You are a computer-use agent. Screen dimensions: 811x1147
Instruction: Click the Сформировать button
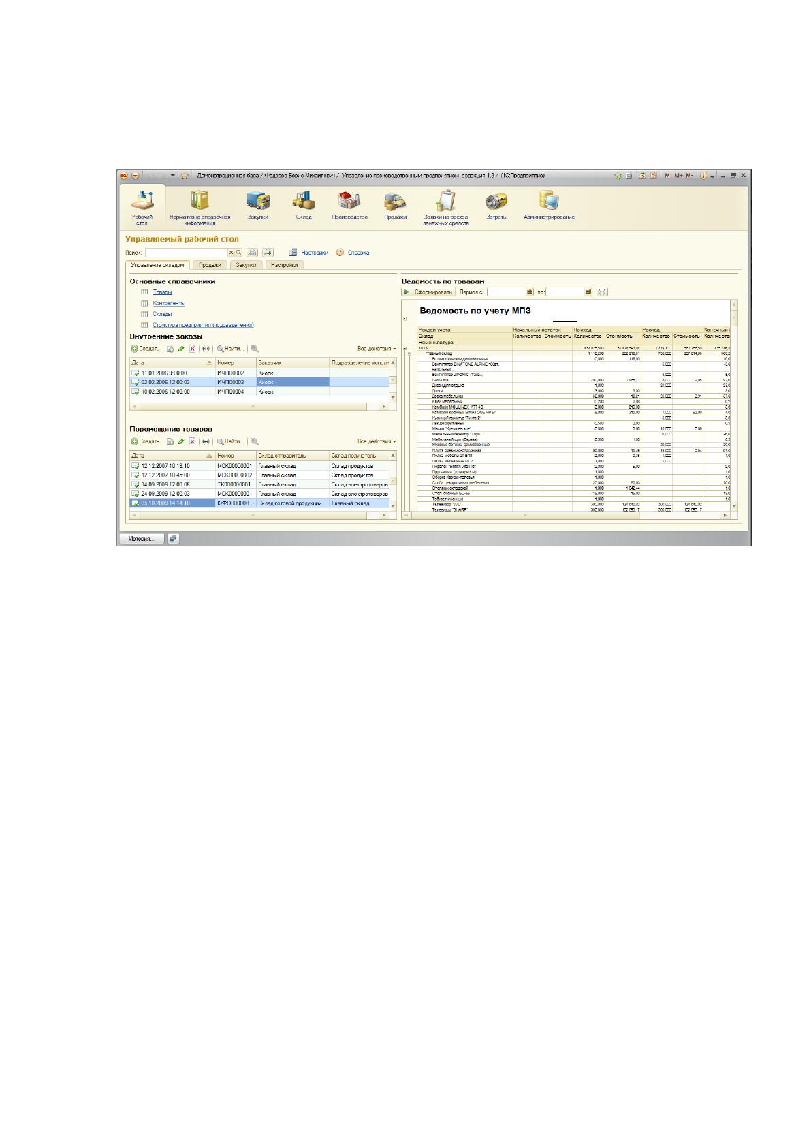(429, 292)
